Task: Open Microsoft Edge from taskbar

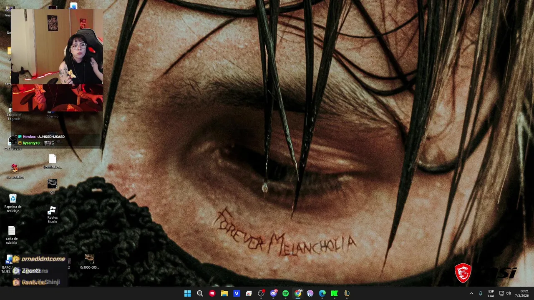Action: pos(322,293)
